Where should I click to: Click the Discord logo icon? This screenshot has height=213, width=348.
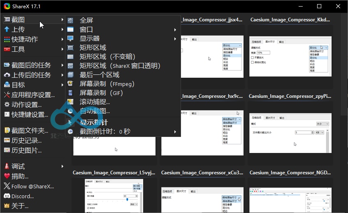click(7, 196)
